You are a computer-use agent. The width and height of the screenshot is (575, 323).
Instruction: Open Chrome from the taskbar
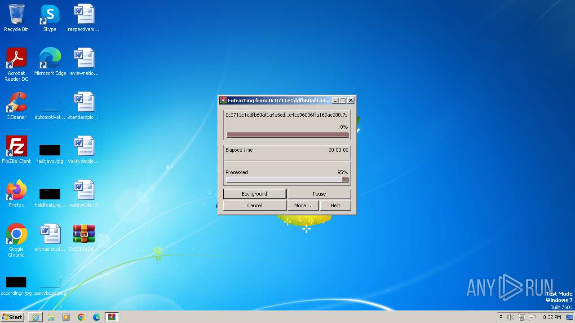(x=81, y=317)
